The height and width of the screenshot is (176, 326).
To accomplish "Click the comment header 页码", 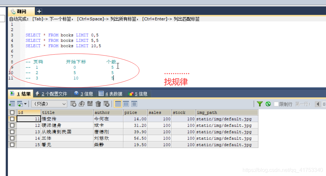I will pyautogui.click(x=38, y=62).
